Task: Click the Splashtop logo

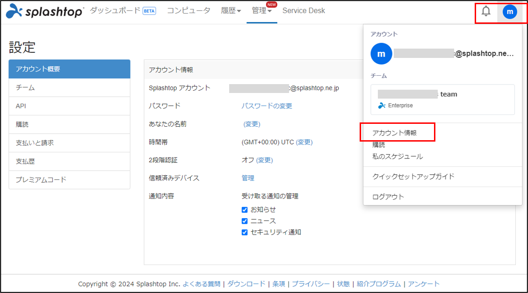Action: click(44, 11)
